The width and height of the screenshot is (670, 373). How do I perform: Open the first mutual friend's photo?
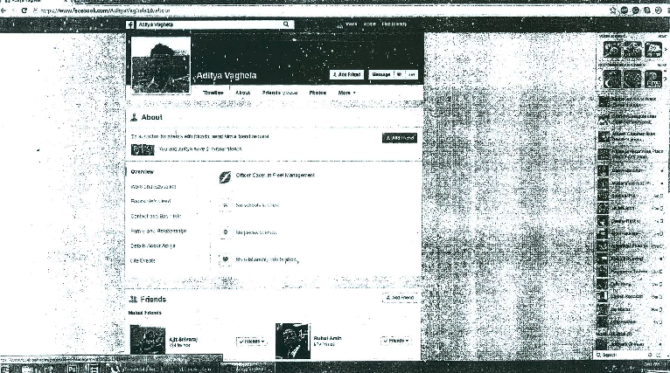[x=148, y=340]
